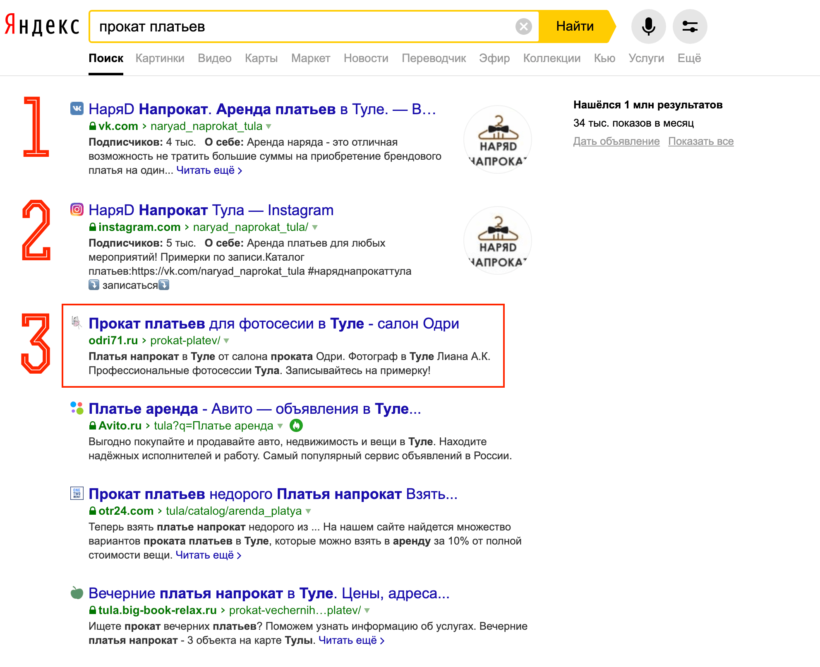Click the tula.big-book-relax.ru domain link
The height and width of the screenshot is (667, 820).
coord(158,610)
